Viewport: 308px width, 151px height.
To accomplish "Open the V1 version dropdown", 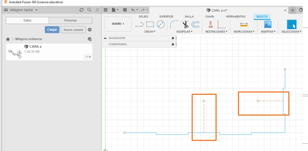I will [x=88, y=57].
